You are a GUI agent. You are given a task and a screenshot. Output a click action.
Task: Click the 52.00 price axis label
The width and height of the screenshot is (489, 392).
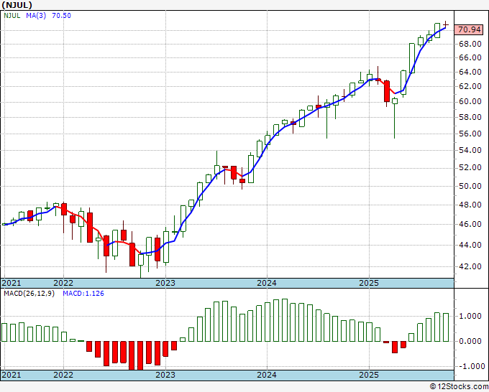tap(470, 167)
